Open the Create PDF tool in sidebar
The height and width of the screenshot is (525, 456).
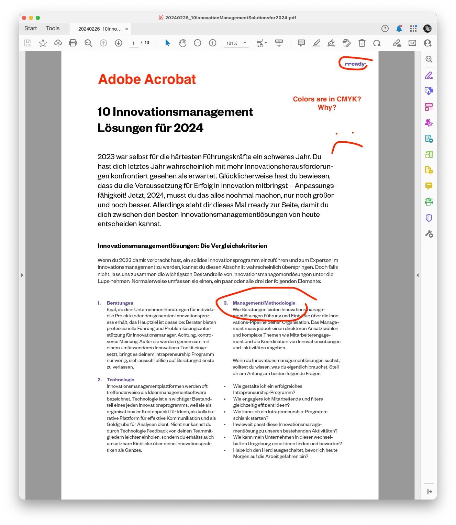pos(429,139)
